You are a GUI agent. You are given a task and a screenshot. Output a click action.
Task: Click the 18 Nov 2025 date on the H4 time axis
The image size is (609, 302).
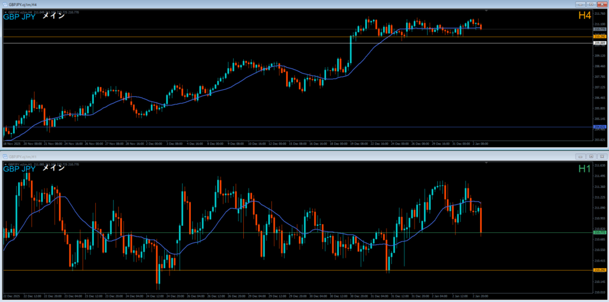click(x=11, y=144)
